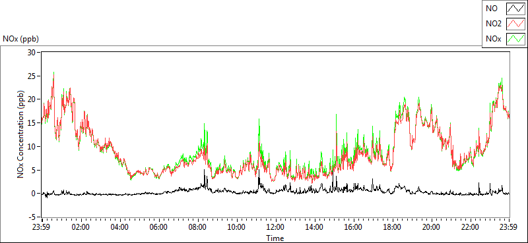The width and height of the screenshot is (528, 243).
Task: Click the NO plot legend icon
Action: [515, 9]
